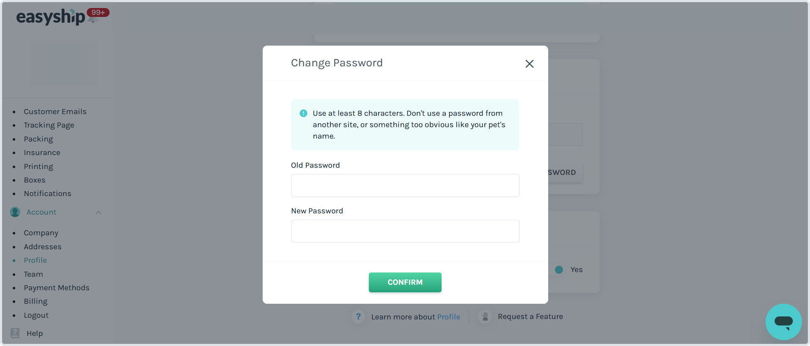Go to Payment Methods page
This screenshot has width=810, height=346.
57,288
